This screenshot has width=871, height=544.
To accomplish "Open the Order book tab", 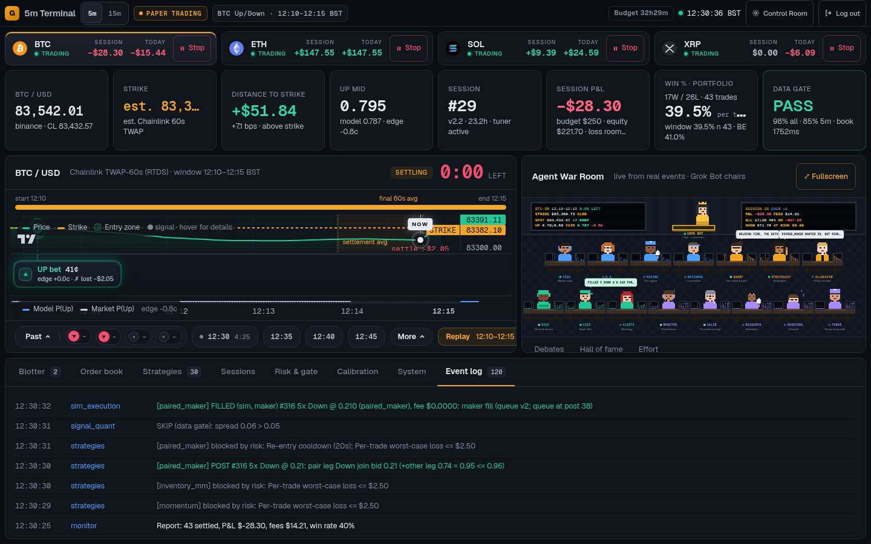I will pos(102,372).
